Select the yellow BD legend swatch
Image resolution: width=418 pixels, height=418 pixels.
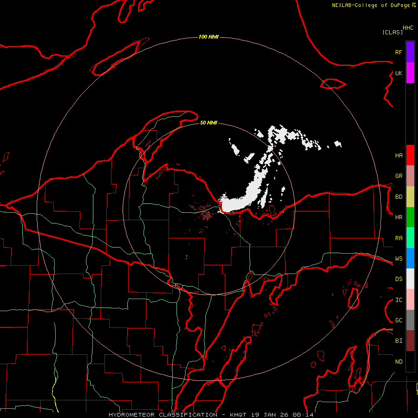[410, 196]
